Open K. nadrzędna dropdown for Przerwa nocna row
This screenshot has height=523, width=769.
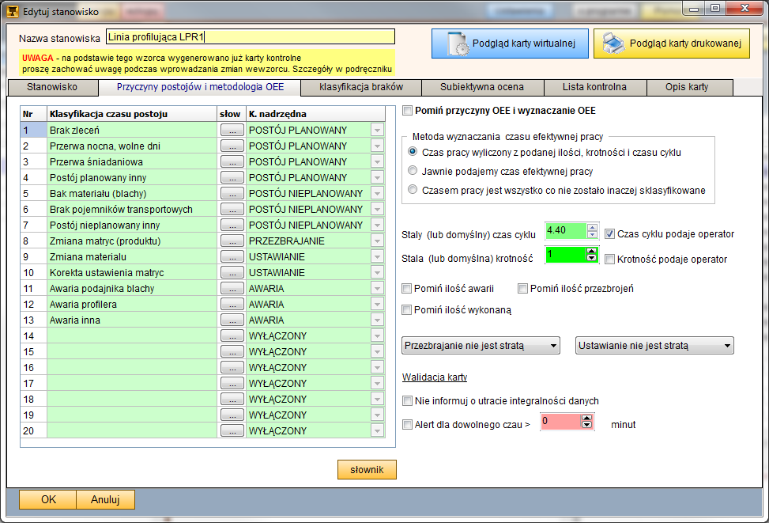coord(377,146)
